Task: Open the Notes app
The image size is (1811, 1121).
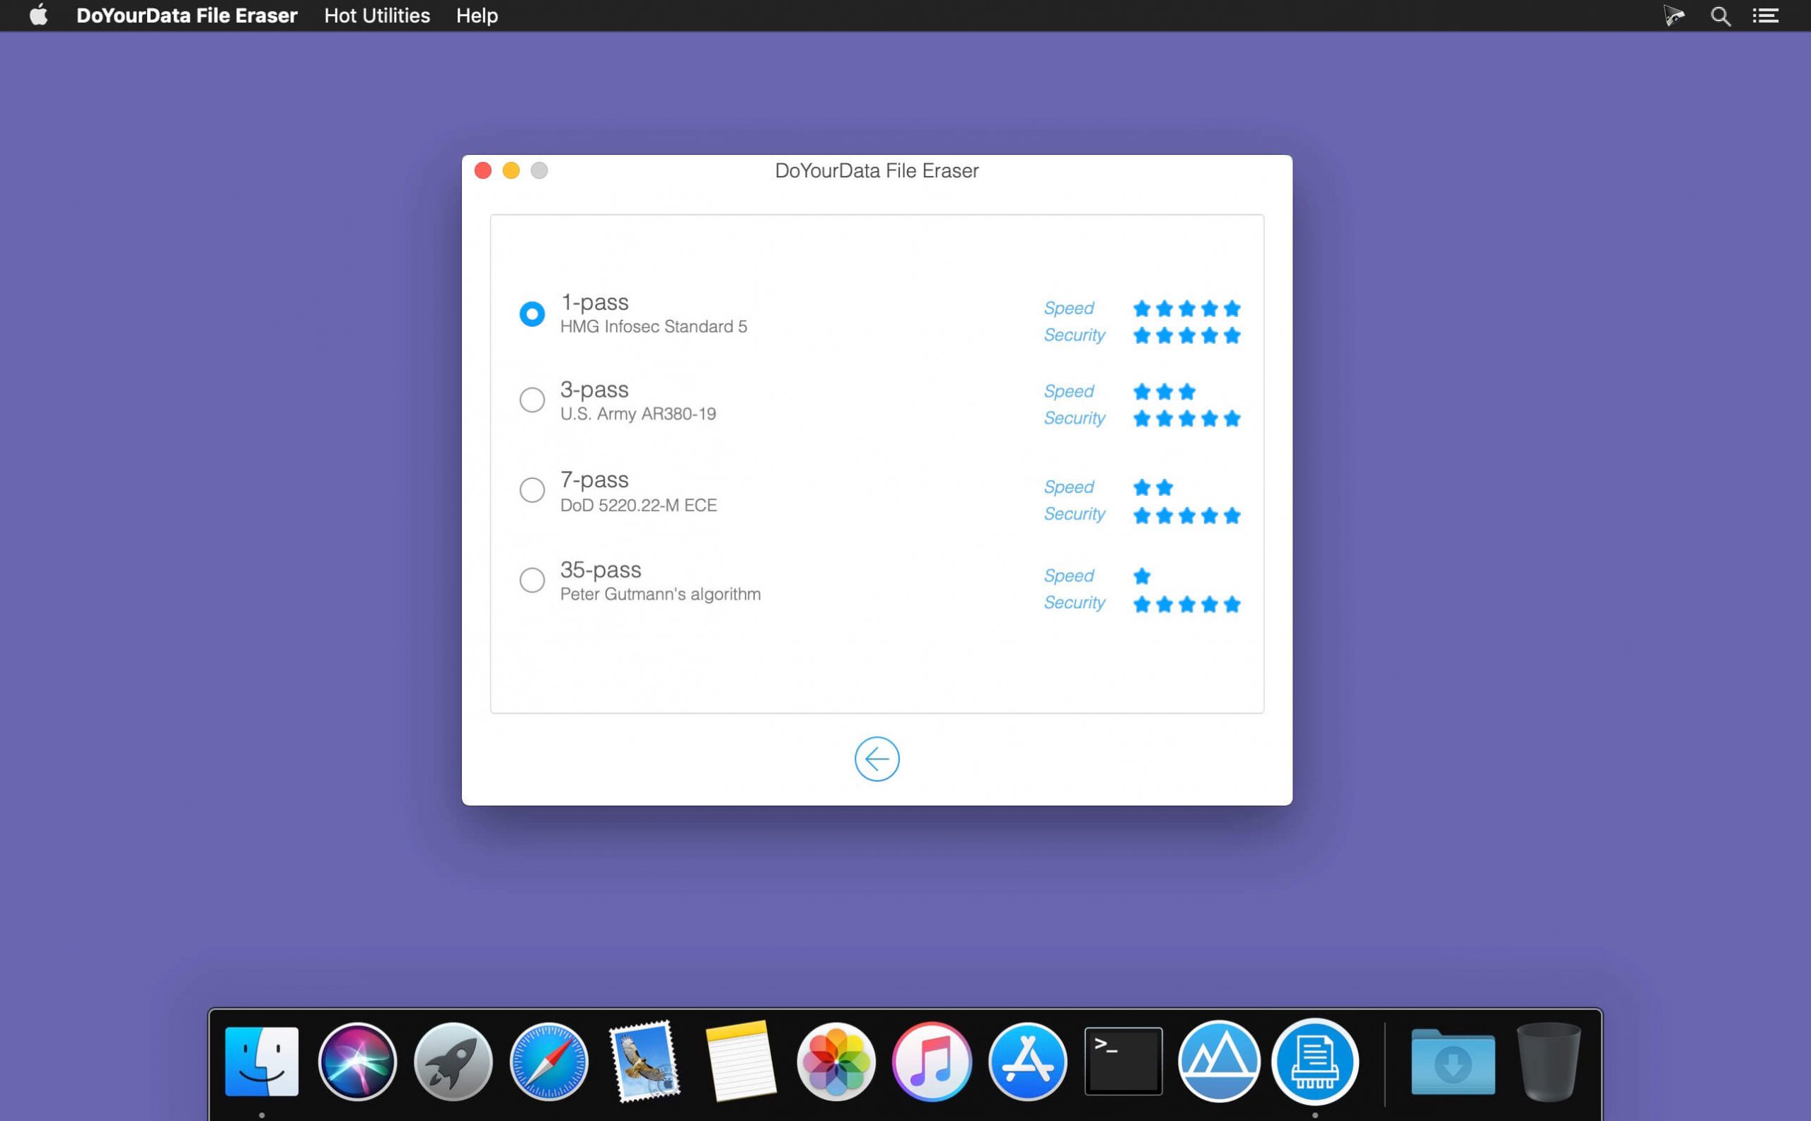Action: 740,1062
